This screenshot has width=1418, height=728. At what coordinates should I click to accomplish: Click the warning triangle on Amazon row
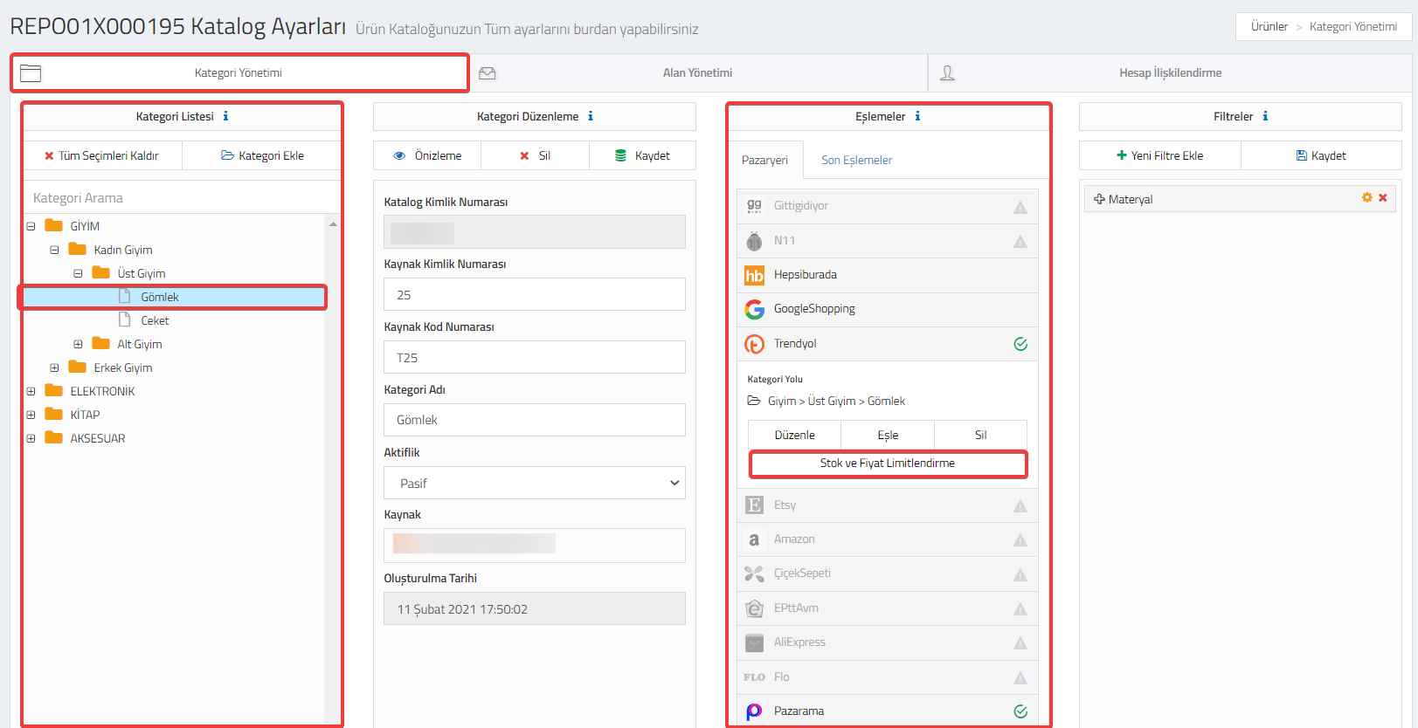click(x=1020, y=539)
